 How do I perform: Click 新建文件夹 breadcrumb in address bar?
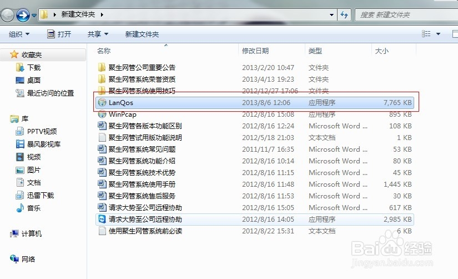[78, 14]
